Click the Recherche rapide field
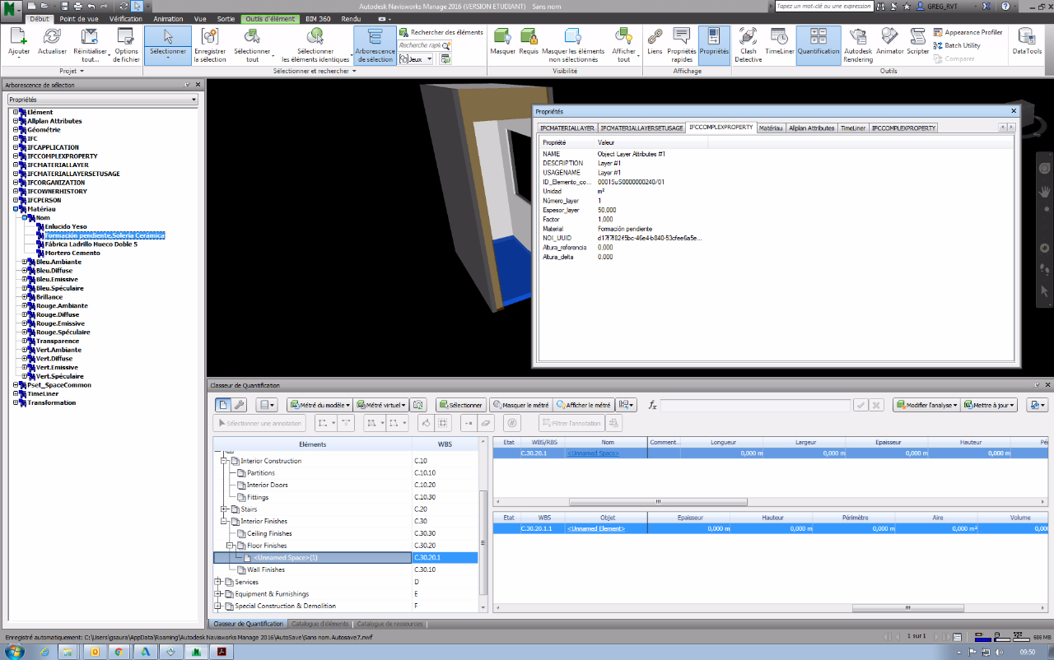 [x=419, y=45]
